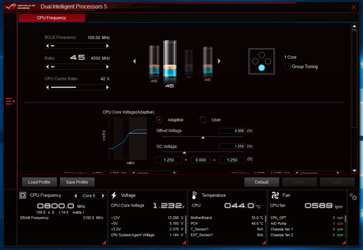Screen dimensions: 363x250
Task: Click the greyed Apply button
Action: click(337, 182)
